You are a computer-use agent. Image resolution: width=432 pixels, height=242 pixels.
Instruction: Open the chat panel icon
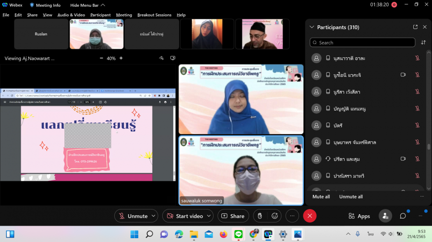403,216
